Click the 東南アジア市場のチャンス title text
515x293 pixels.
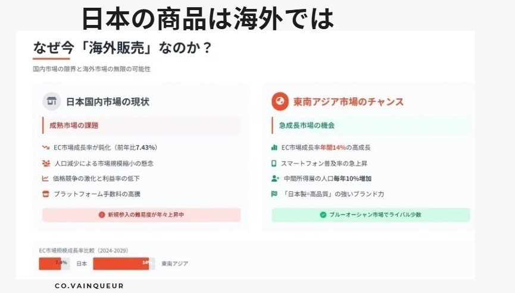point(348,102)
